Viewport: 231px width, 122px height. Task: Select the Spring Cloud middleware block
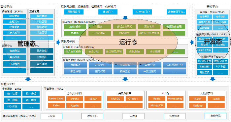click(x=56, y=99)
